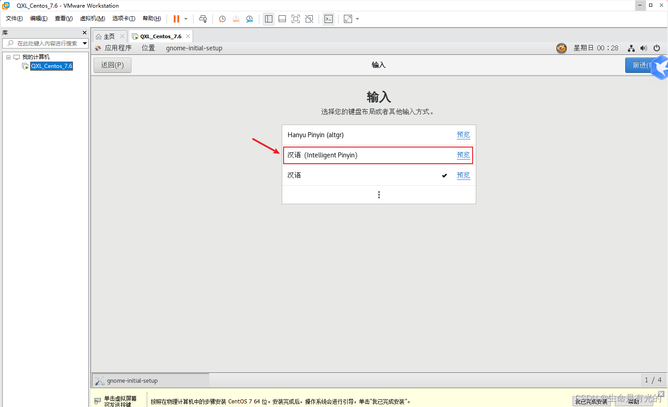Viewport: 668px width, 407px height.
Task: Close the install hint bar
Action: click(x=661, y=394)
